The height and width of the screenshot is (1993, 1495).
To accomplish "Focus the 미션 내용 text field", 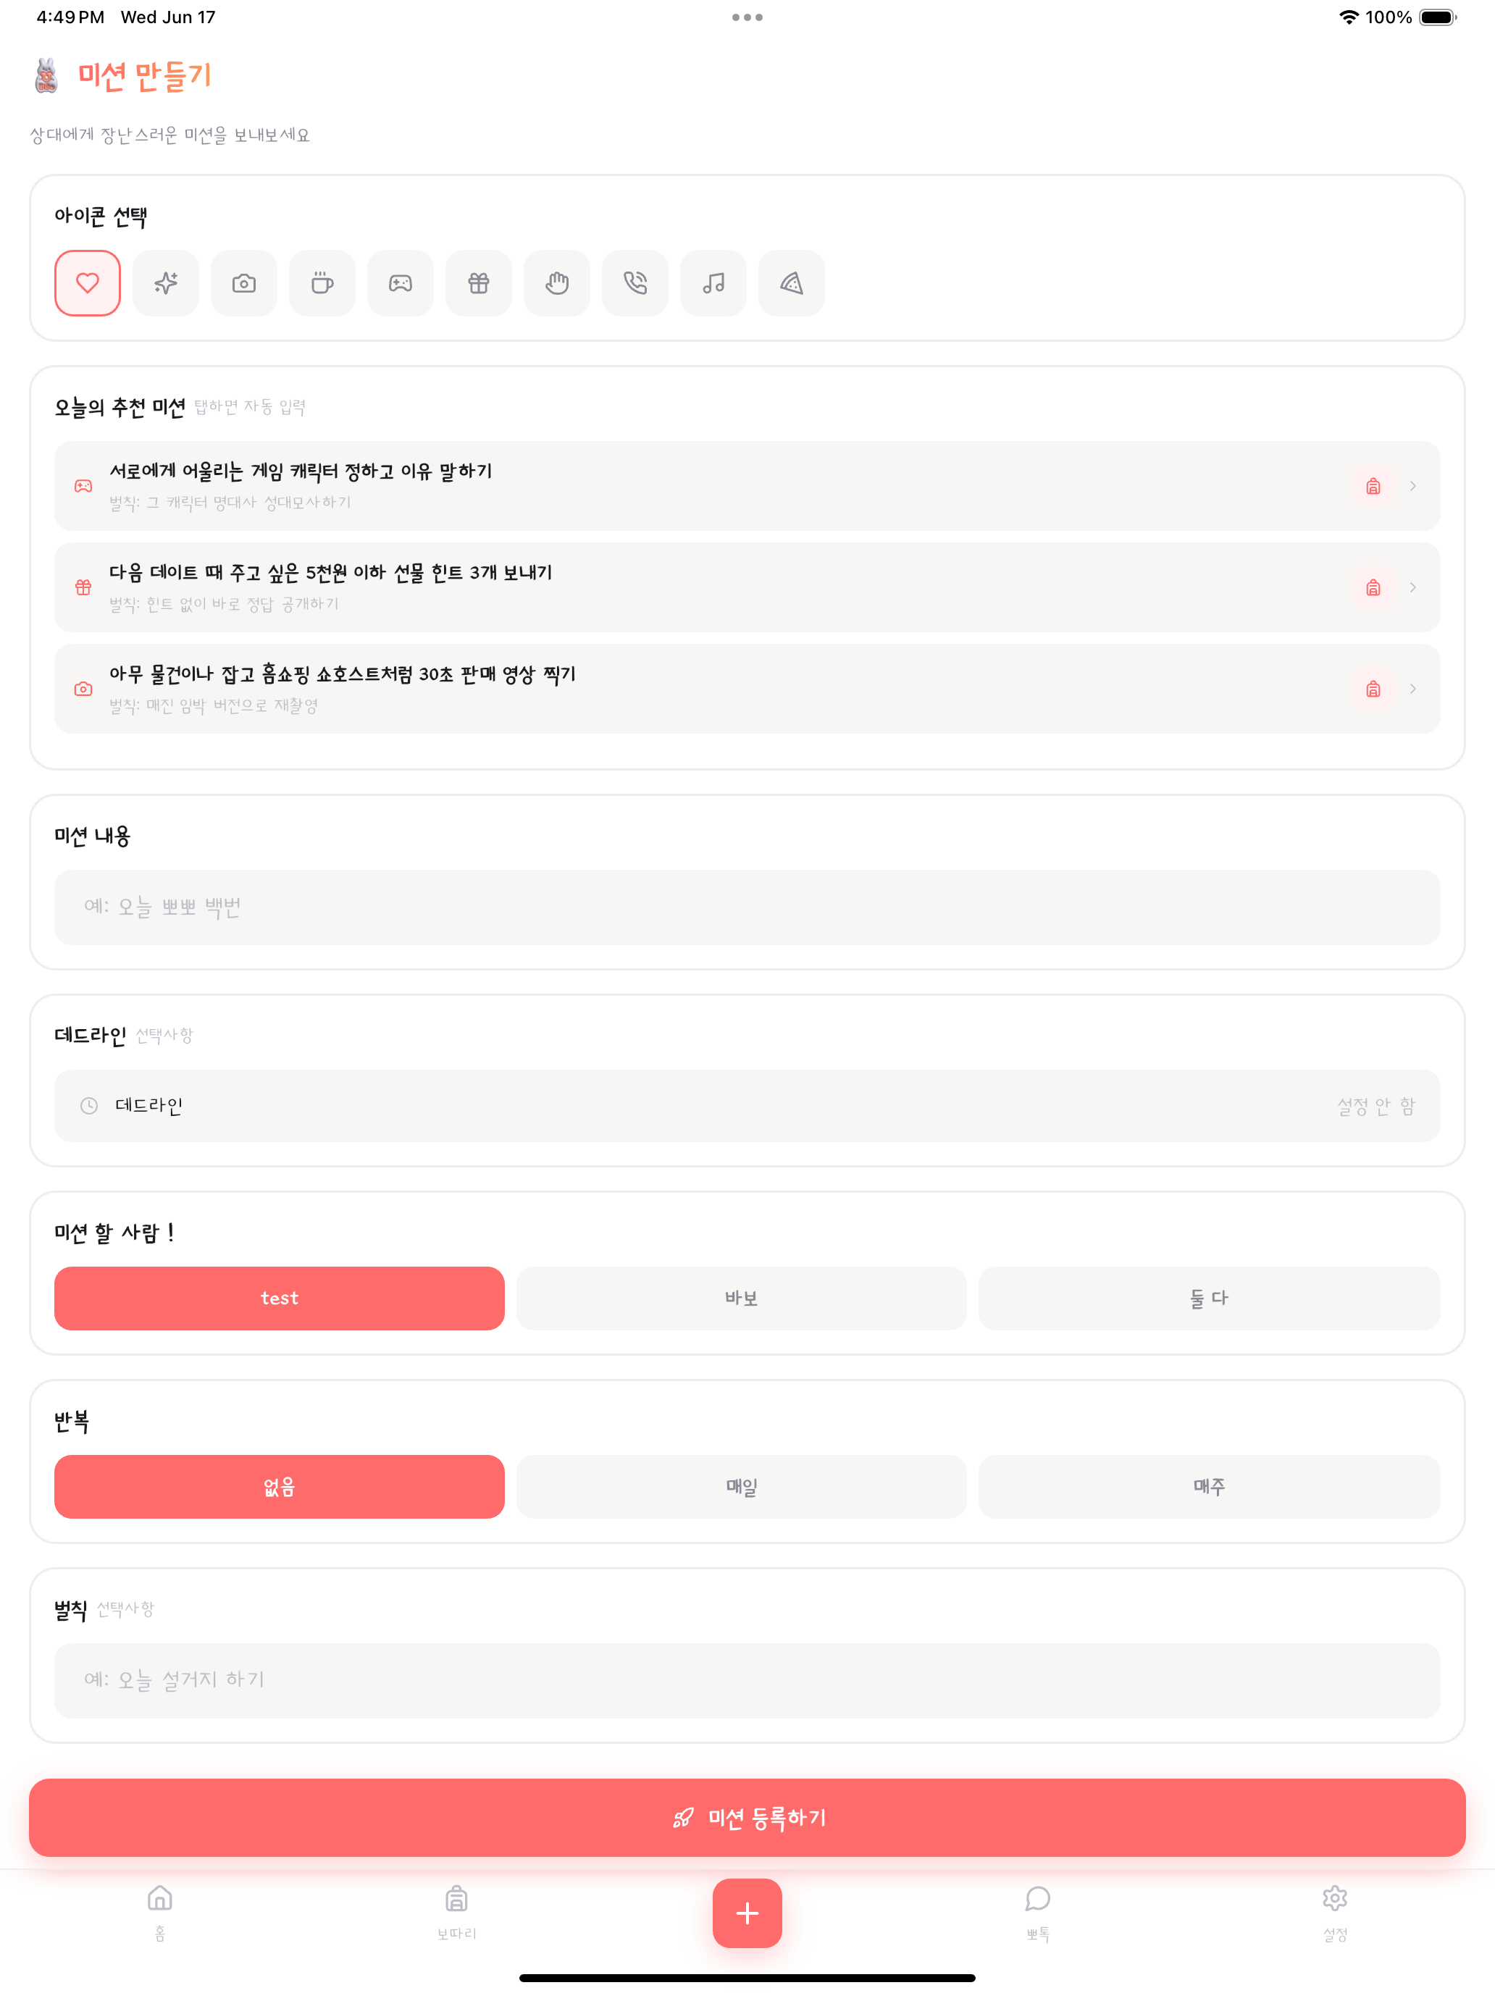I will (747, 907).
